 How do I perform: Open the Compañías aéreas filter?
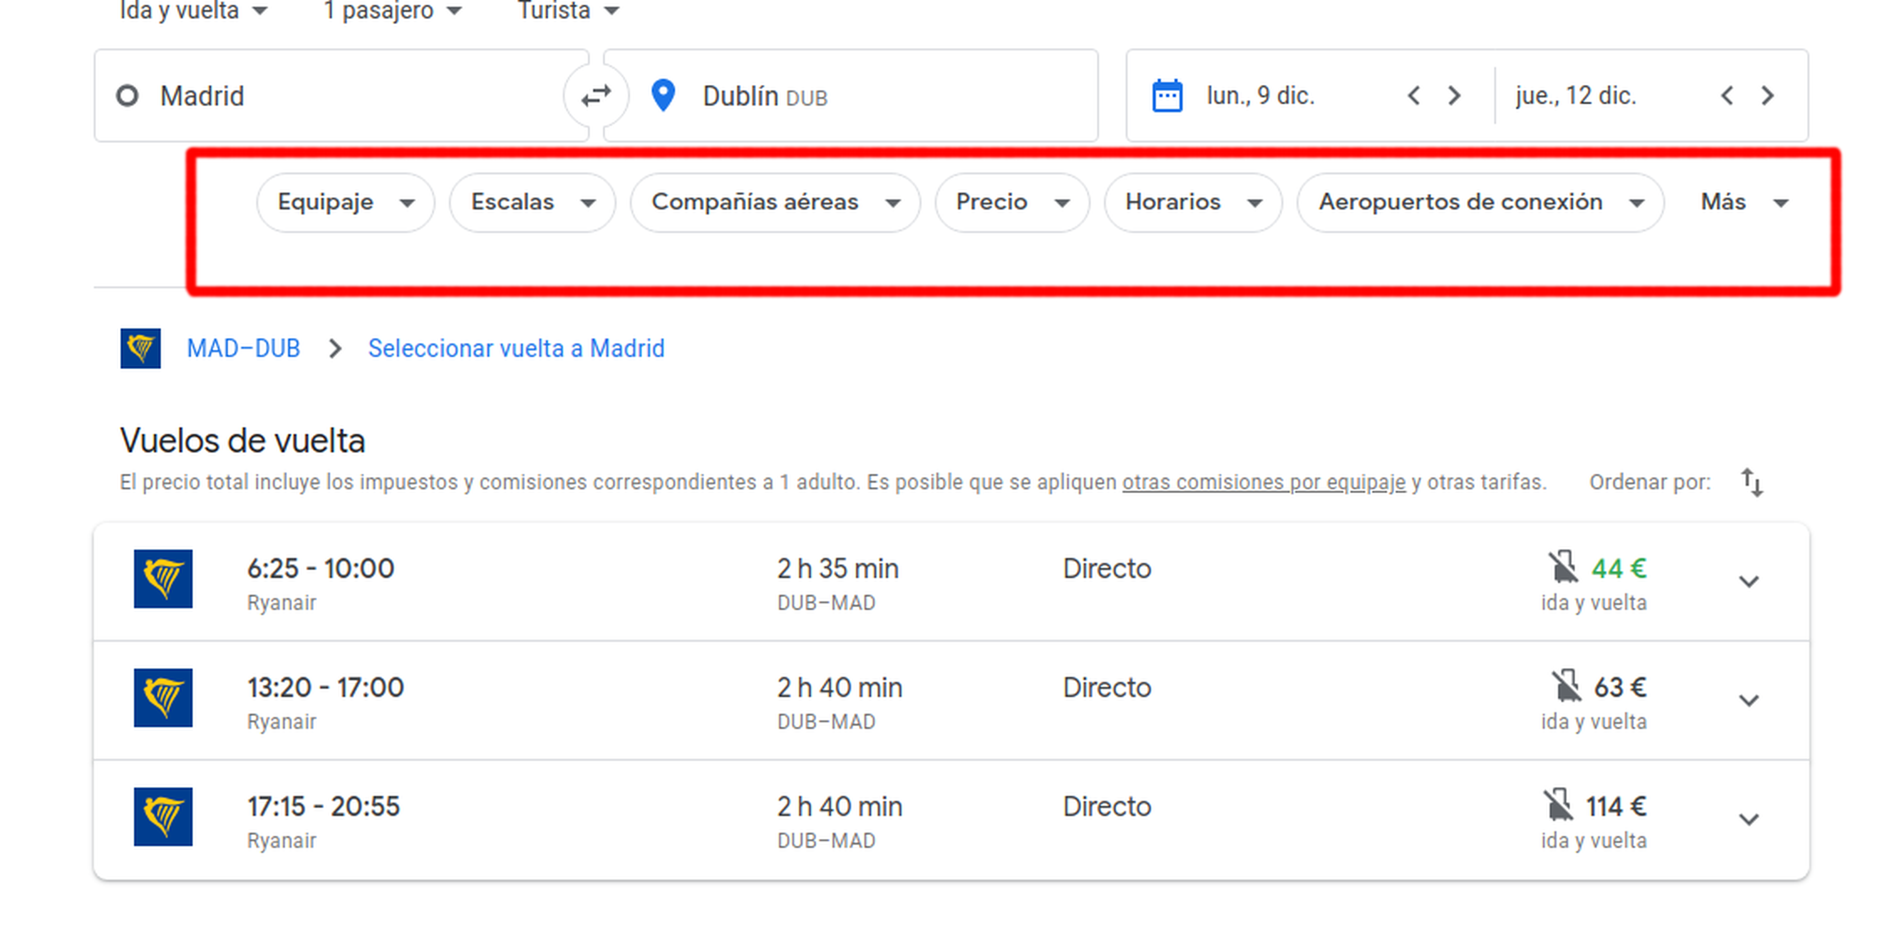775,203
